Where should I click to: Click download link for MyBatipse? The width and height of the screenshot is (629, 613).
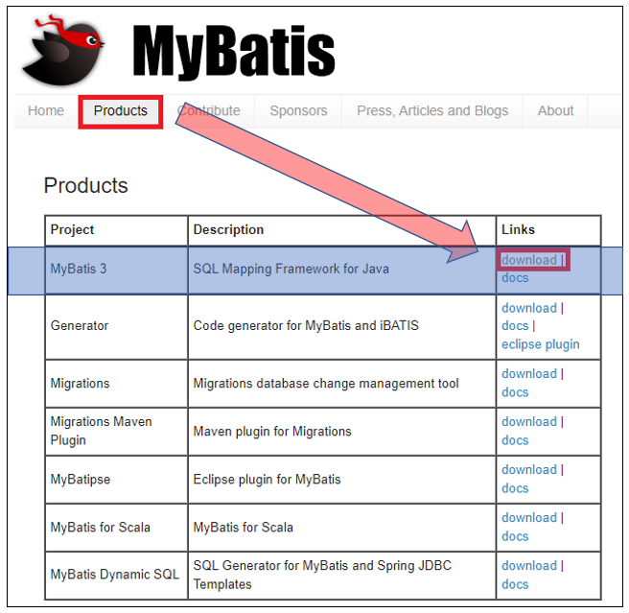point(529,470)
